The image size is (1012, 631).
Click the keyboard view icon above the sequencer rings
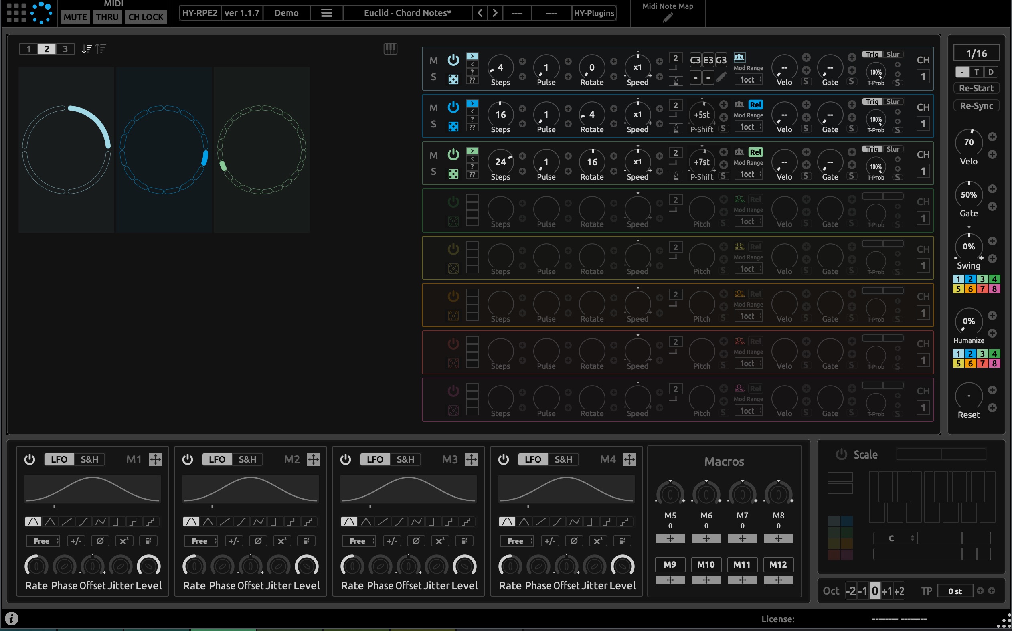coord(390,49)
